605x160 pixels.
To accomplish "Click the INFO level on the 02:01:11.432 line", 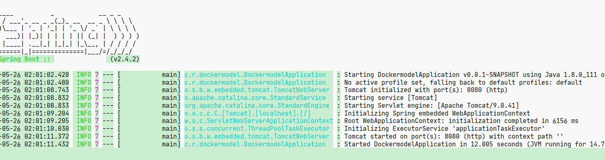I will coord(84,144).
